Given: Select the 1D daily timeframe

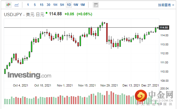Looking at the screenshot, I should pos(69,5).
